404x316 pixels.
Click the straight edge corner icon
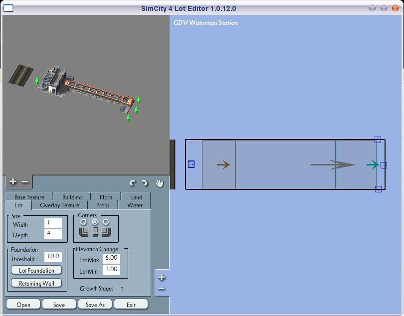(95, 232)
